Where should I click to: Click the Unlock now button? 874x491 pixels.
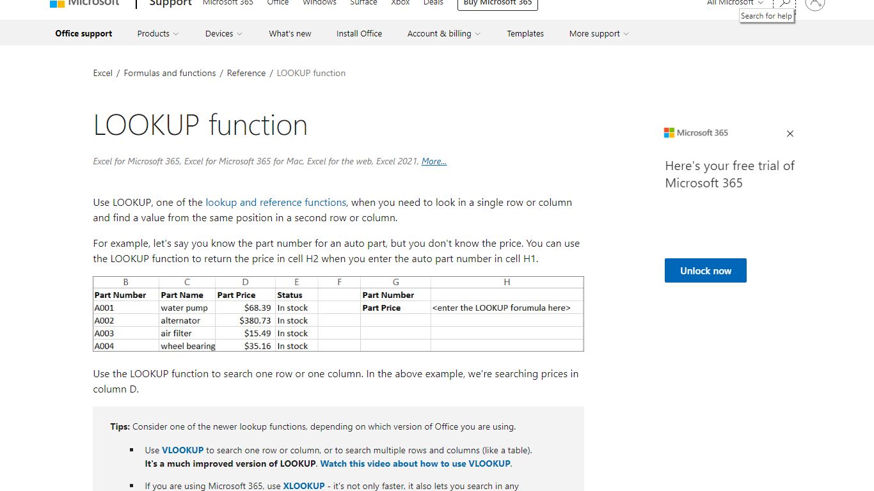706,270
